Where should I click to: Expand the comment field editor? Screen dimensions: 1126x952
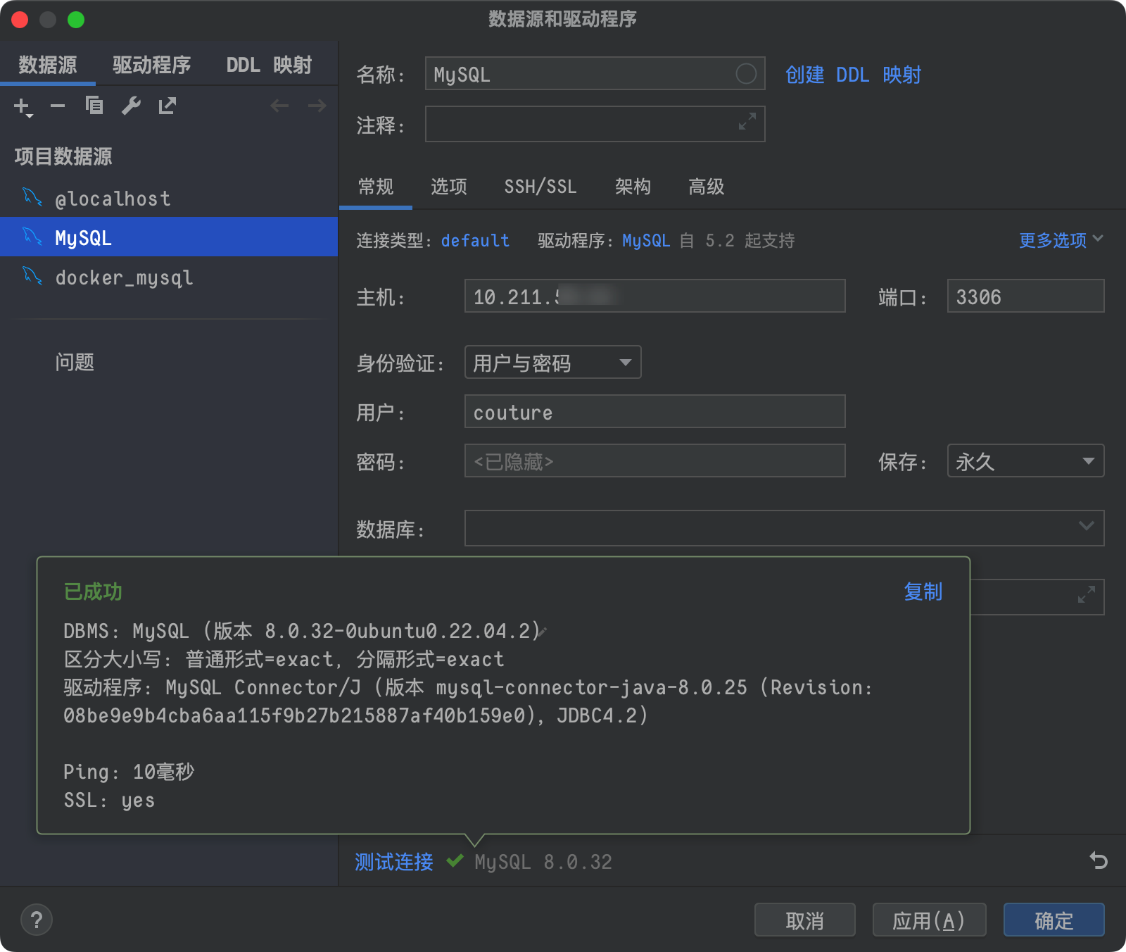tap(747, 121)
